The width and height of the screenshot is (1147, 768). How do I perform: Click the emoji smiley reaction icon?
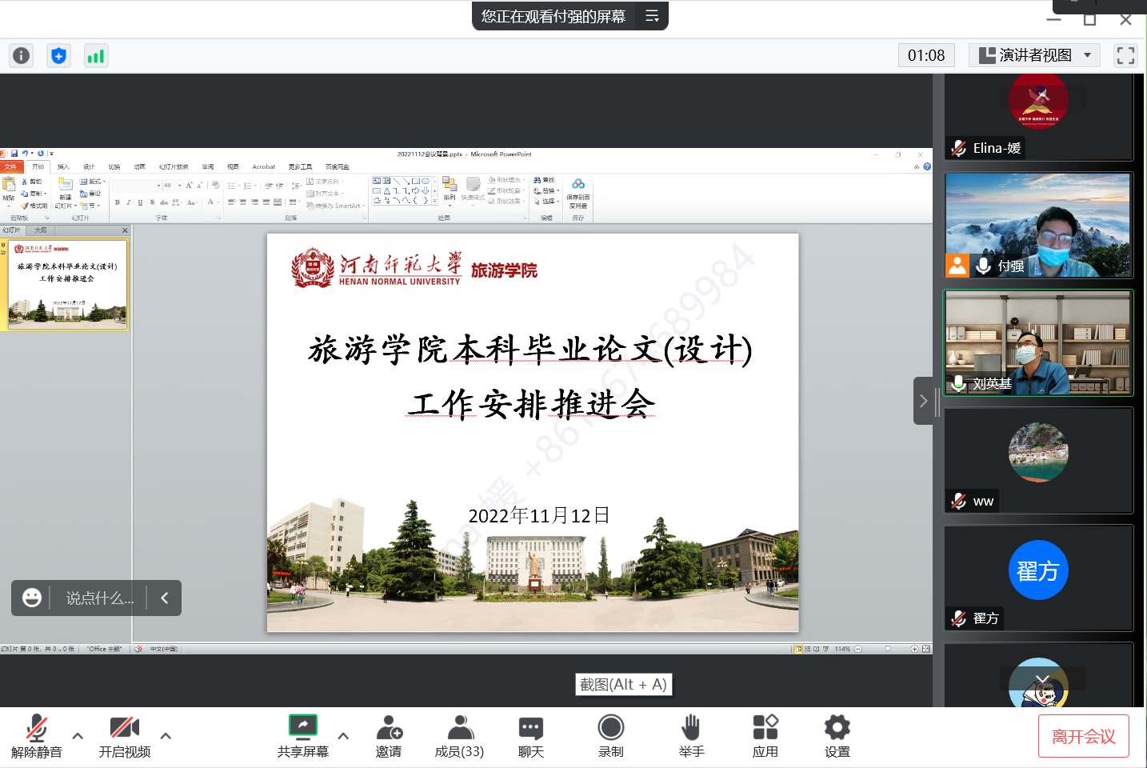[x=32, y=598]
